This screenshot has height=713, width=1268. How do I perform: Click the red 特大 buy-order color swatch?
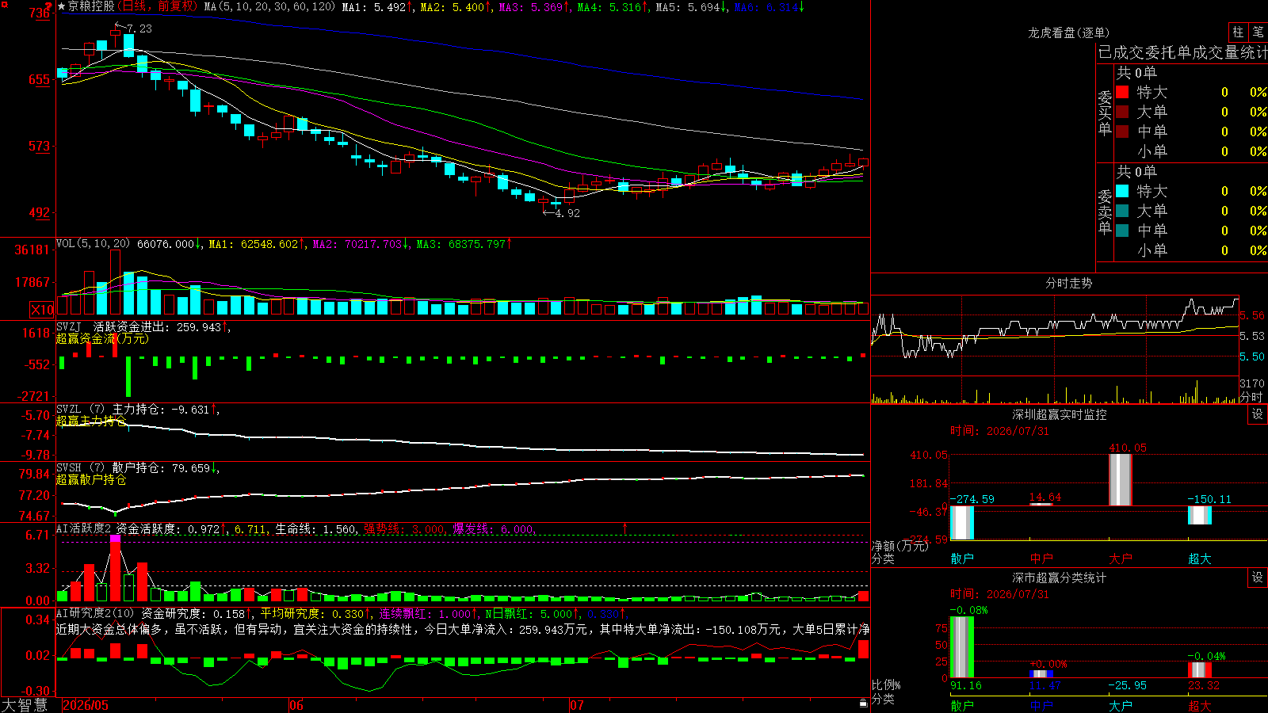click(x=1122, y=92)
